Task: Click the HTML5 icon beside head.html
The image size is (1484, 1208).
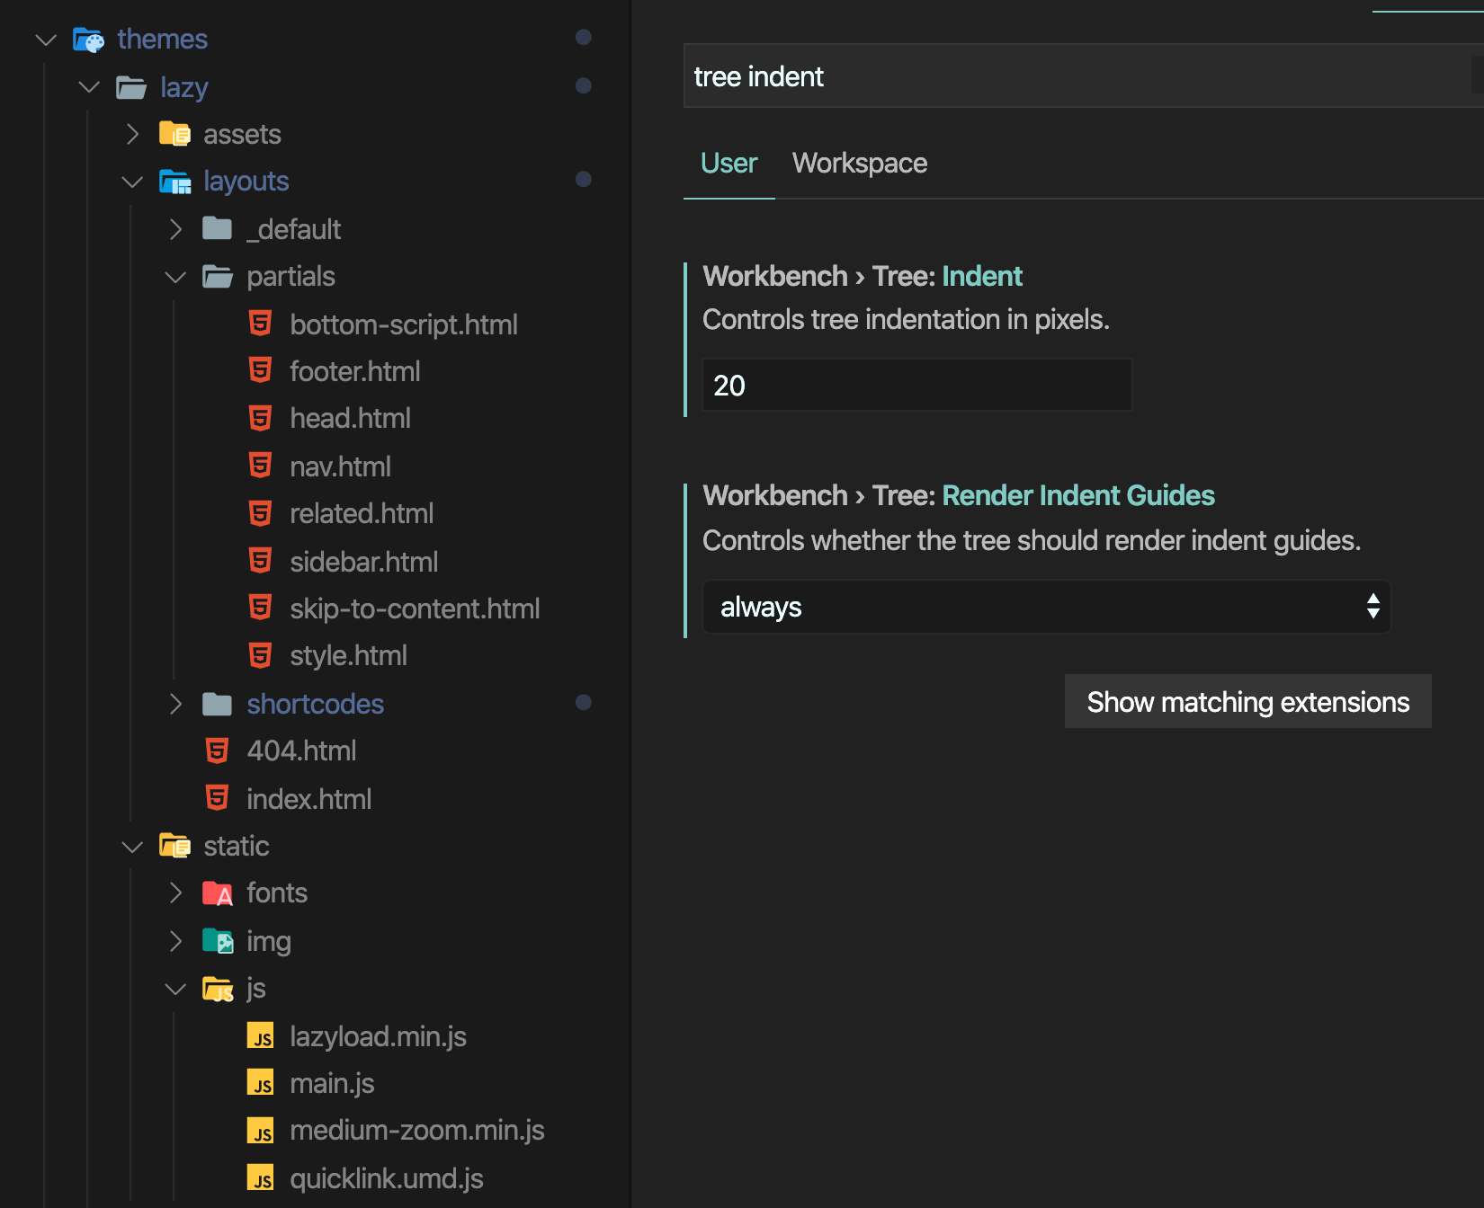Action: [260, 418]
